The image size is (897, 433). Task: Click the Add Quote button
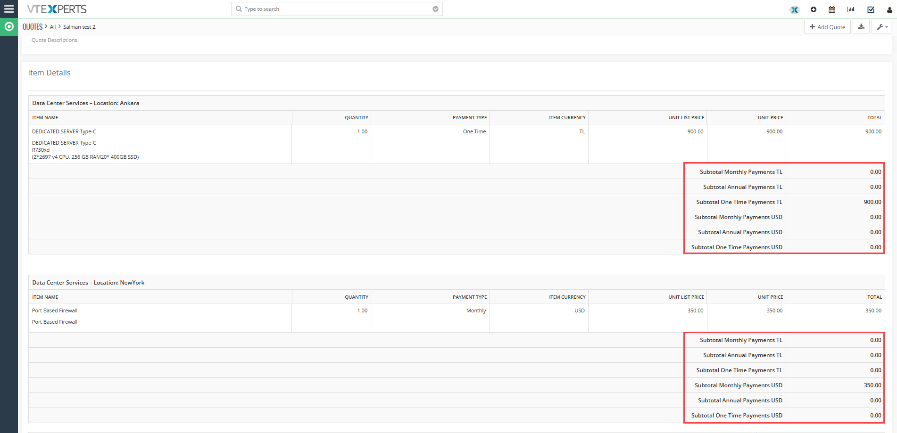827,27
